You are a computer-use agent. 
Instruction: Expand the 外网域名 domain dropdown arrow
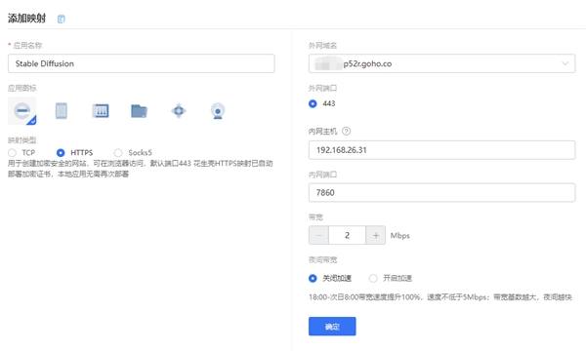pyautogui.click(x=565, y=63)
